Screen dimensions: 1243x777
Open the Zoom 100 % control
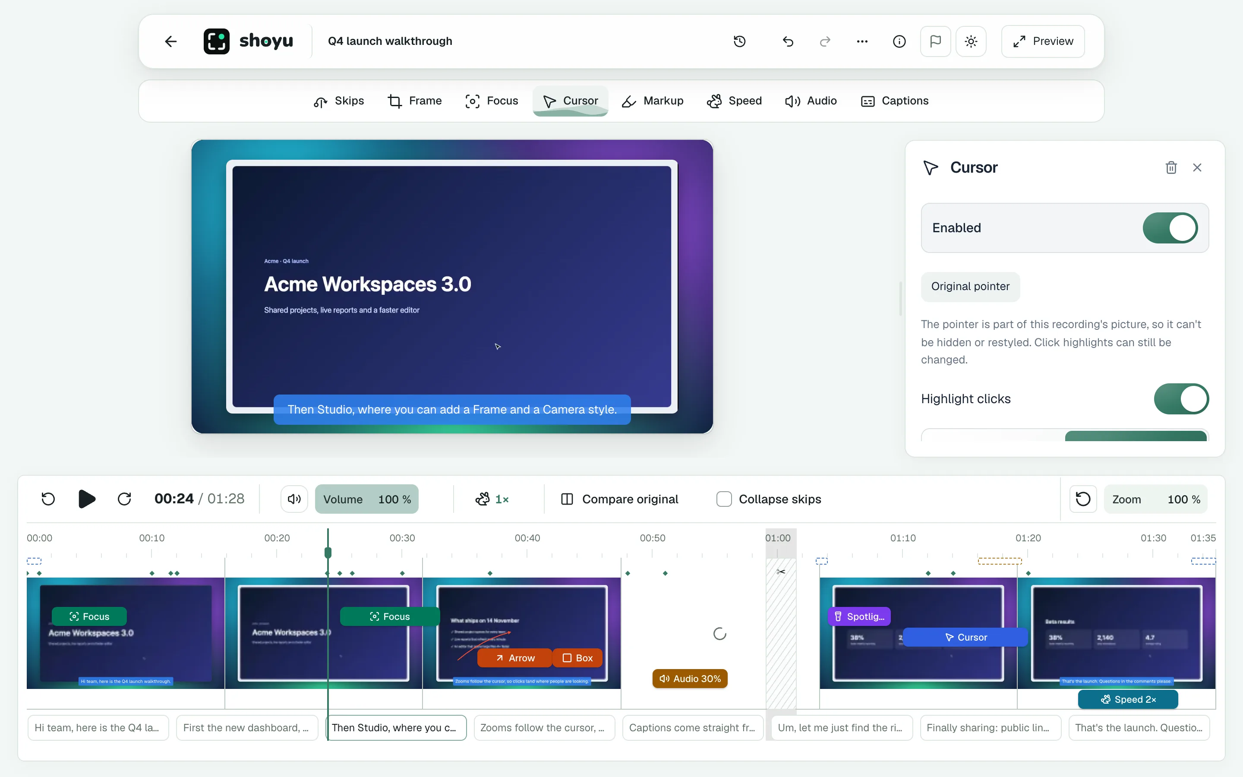pyautogui.click(x=1156, y=499)
